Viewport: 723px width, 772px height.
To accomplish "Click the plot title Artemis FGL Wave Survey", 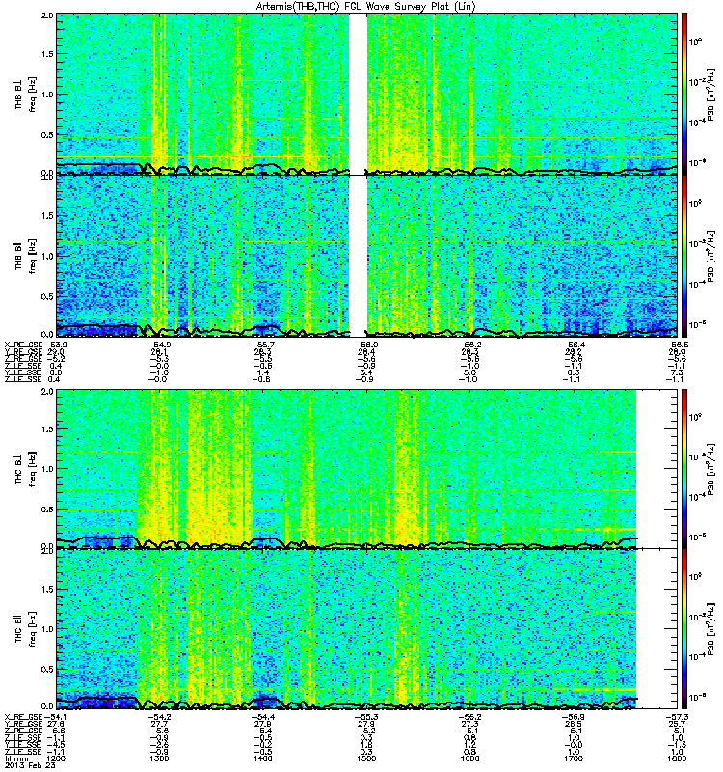I will coord(366,7).
